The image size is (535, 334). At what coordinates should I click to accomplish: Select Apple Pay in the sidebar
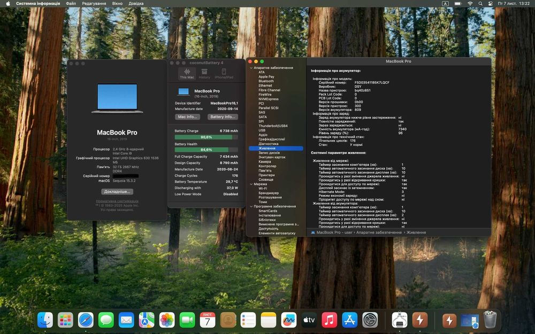coord(266,76)
